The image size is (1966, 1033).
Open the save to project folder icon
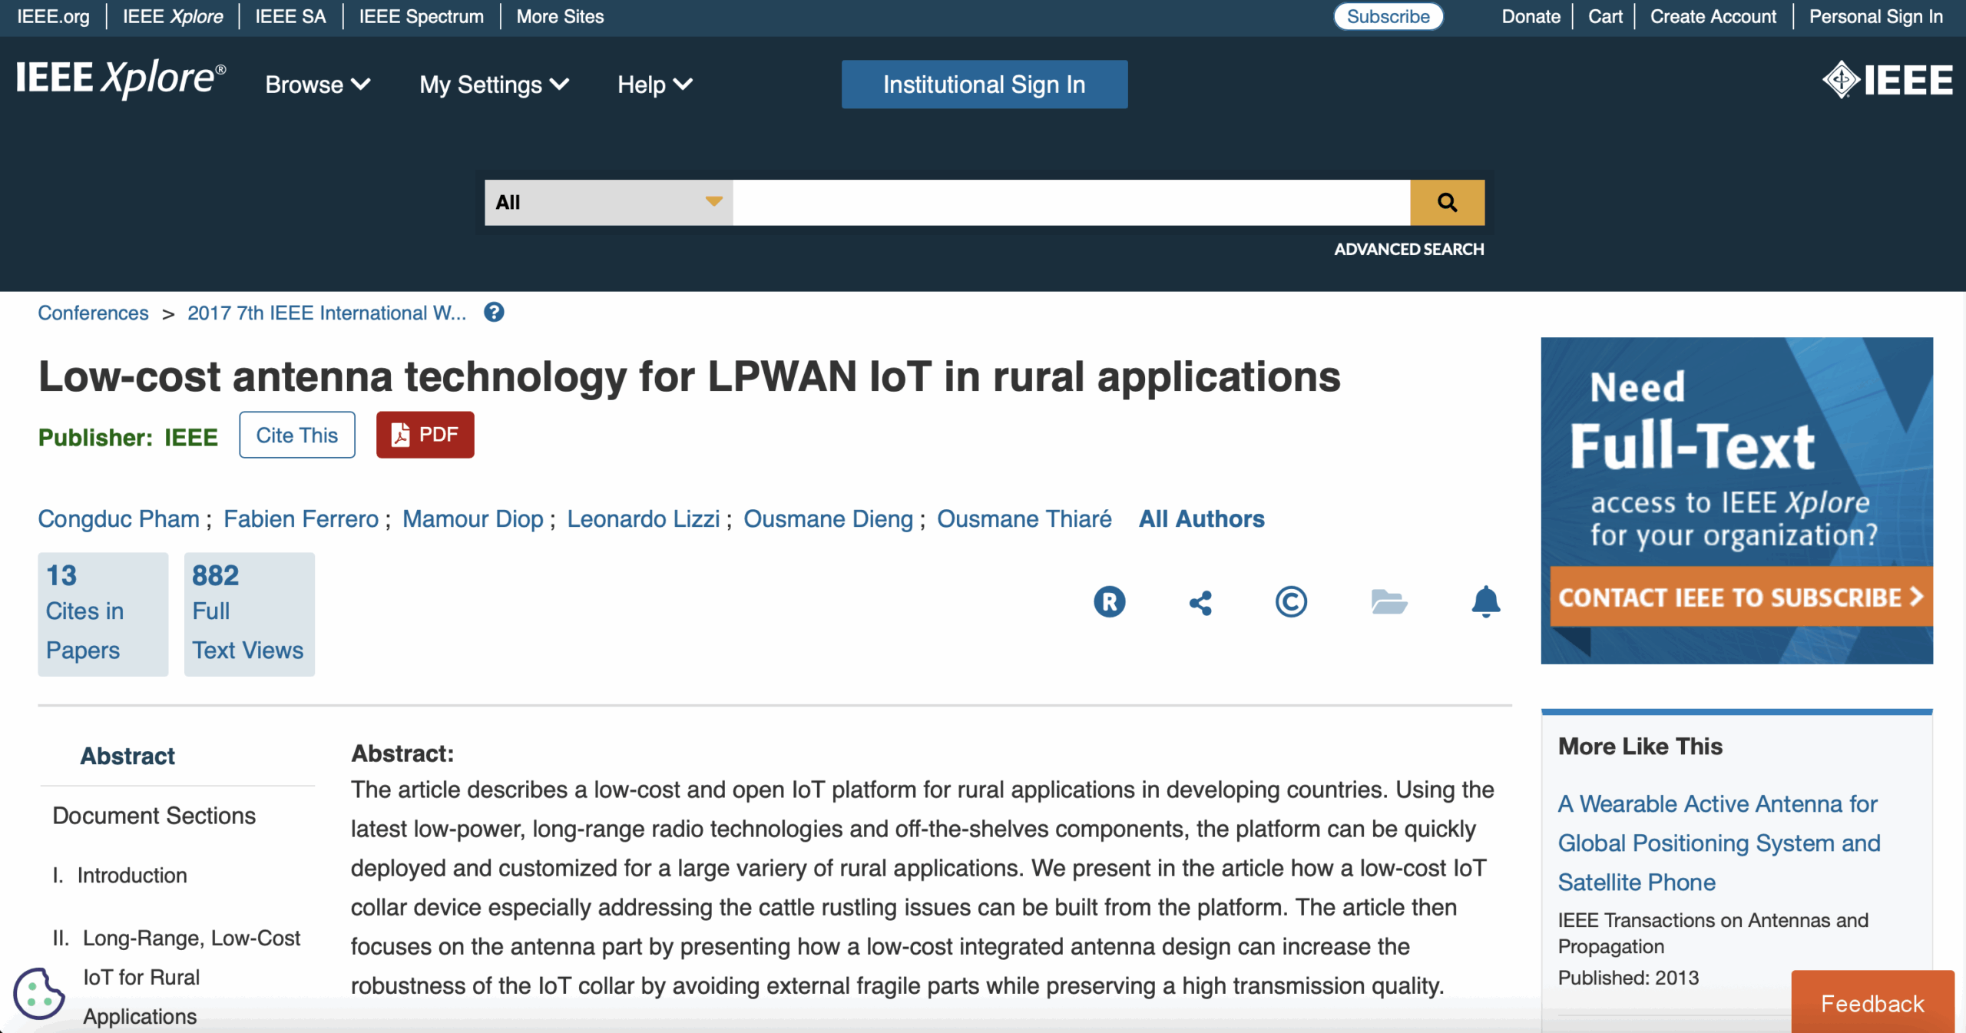click(x=1388, y=601)
